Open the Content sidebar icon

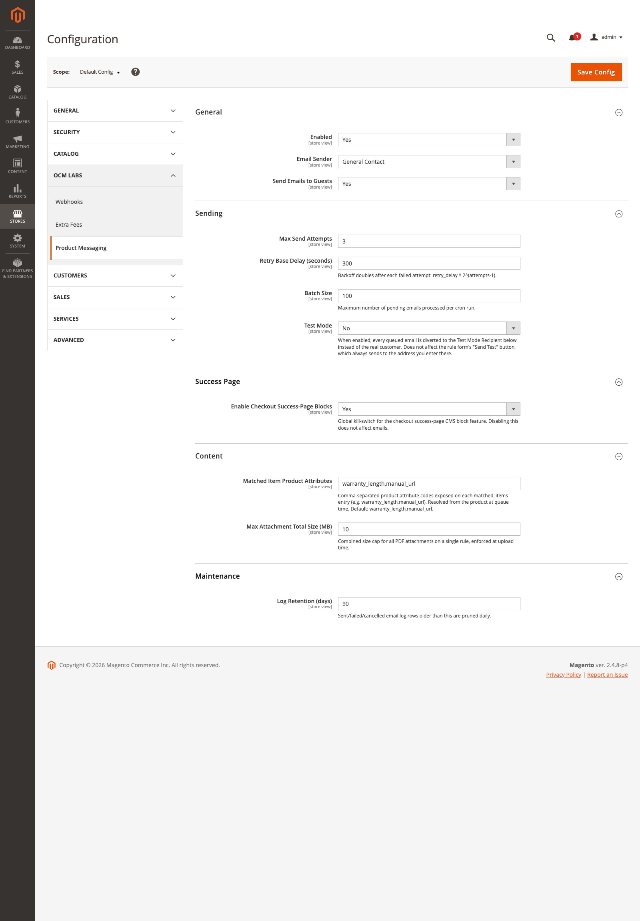click(17, 167)
